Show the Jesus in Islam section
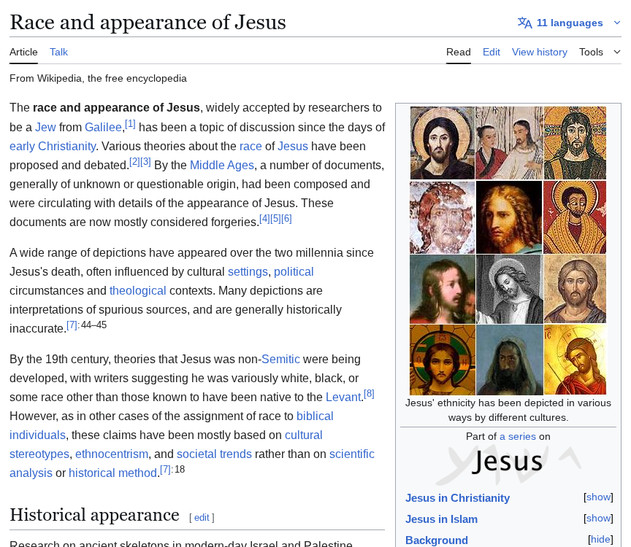 click(x=598, y=519)
